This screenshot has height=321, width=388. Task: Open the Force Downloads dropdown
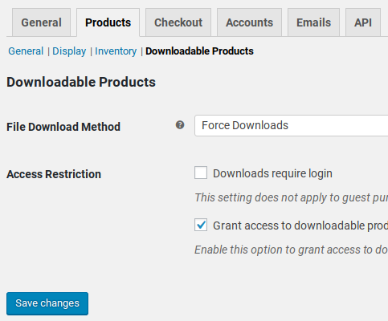291,126
